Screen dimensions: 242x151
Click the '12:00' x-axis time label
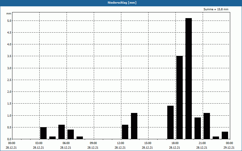[120, 143]
